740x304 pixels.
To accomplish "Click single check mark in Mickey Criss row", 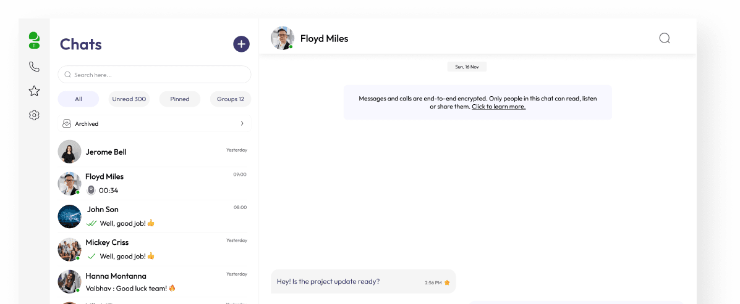I will (91, 256).
